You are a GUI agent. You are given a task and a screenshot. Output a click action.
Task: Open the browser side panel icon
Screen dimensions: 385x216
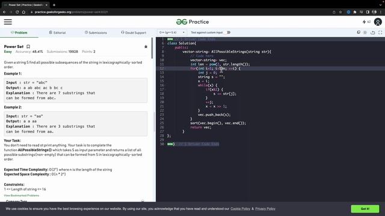click(x=368, y=12)
